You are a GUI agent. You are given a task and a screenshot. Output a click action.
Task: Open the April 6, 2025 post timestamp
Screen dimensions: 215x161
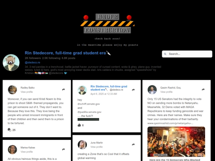click(x=104, y=94)
